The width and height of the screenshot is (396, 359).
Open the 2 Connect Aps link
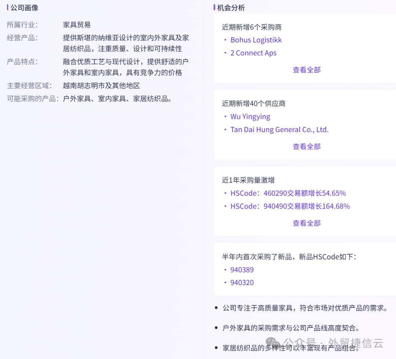[x=253, y=53]
